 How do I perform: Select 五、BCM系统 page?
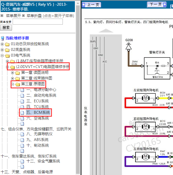point(38,112)
